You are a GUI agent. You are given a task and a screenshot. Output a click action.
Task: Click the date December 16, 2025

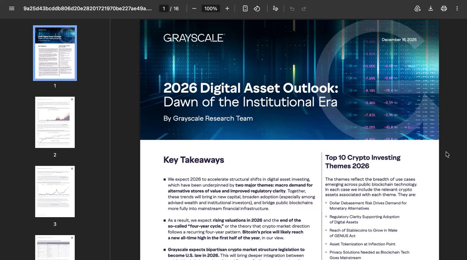(399, 40)
